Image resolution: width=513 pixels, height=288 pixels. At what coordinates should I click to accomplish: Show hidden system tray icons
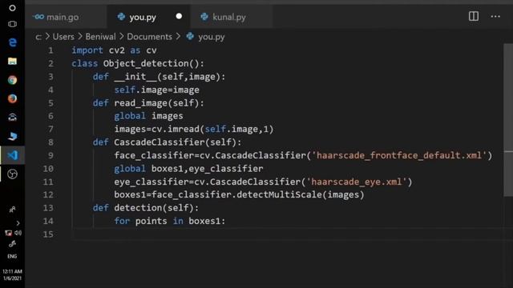pos(18,223)
